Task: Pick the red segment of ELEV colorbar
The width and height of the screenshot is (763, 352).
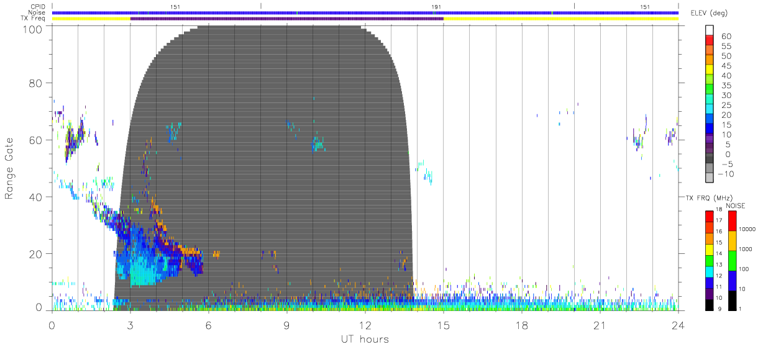Action: 710,41
